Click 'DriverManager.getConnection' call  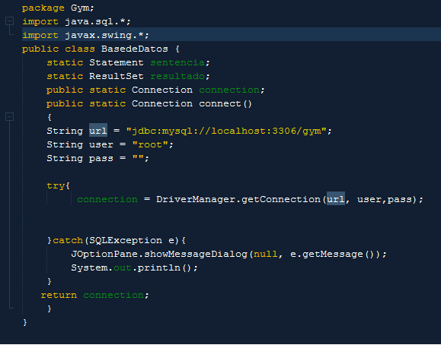[238, 199]
